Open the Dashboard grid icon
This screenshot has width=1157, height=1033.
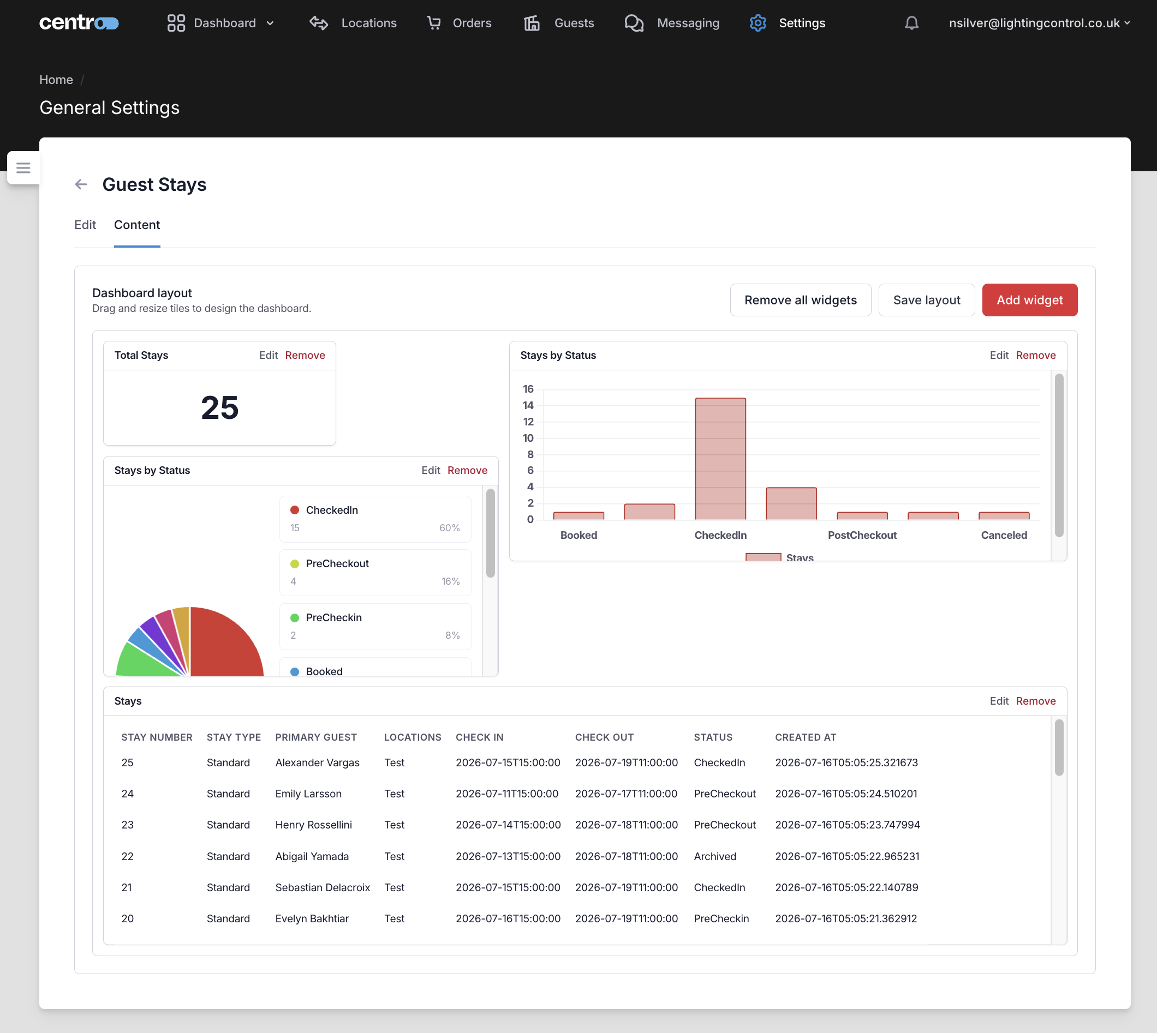(176, 23)
